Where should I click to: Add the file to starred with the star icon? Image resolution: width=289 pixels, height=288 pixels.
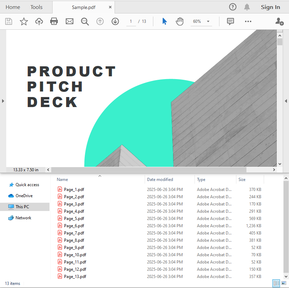click(x=24, y=21)
